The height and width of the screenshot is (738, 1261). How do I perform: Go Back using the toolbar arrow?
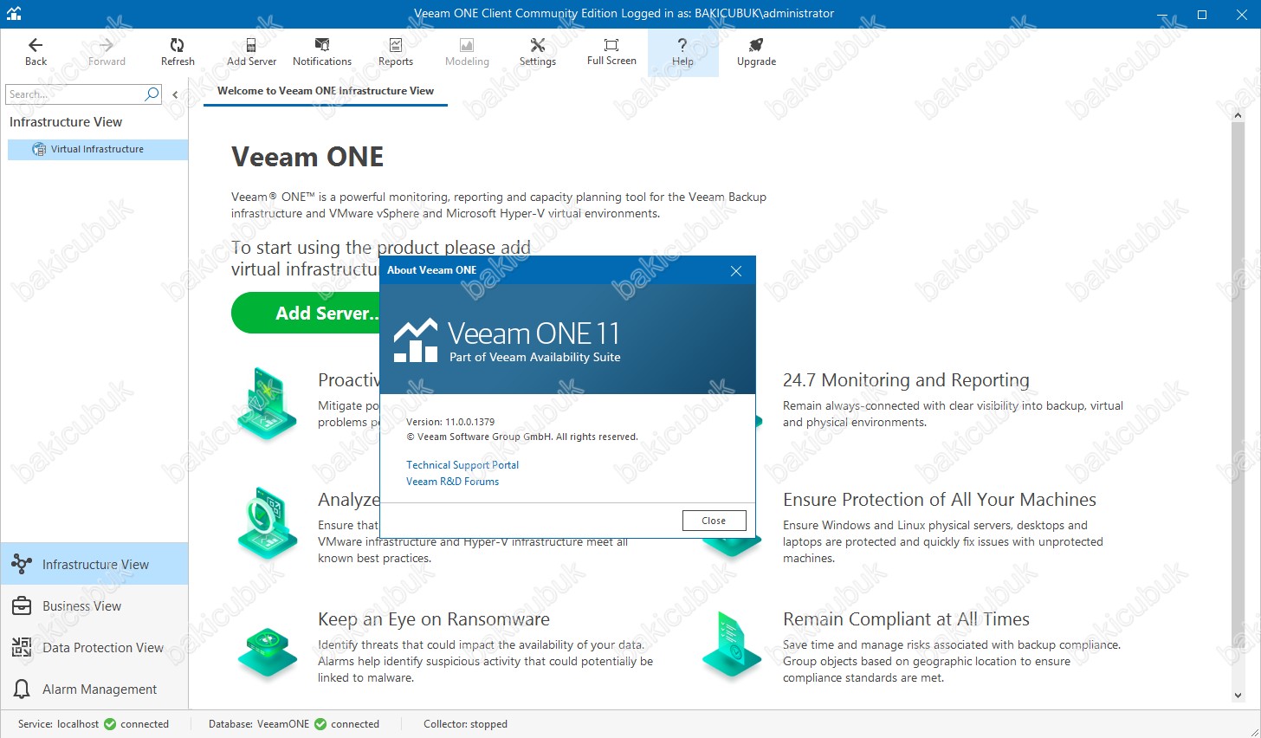tap(36, 52)
